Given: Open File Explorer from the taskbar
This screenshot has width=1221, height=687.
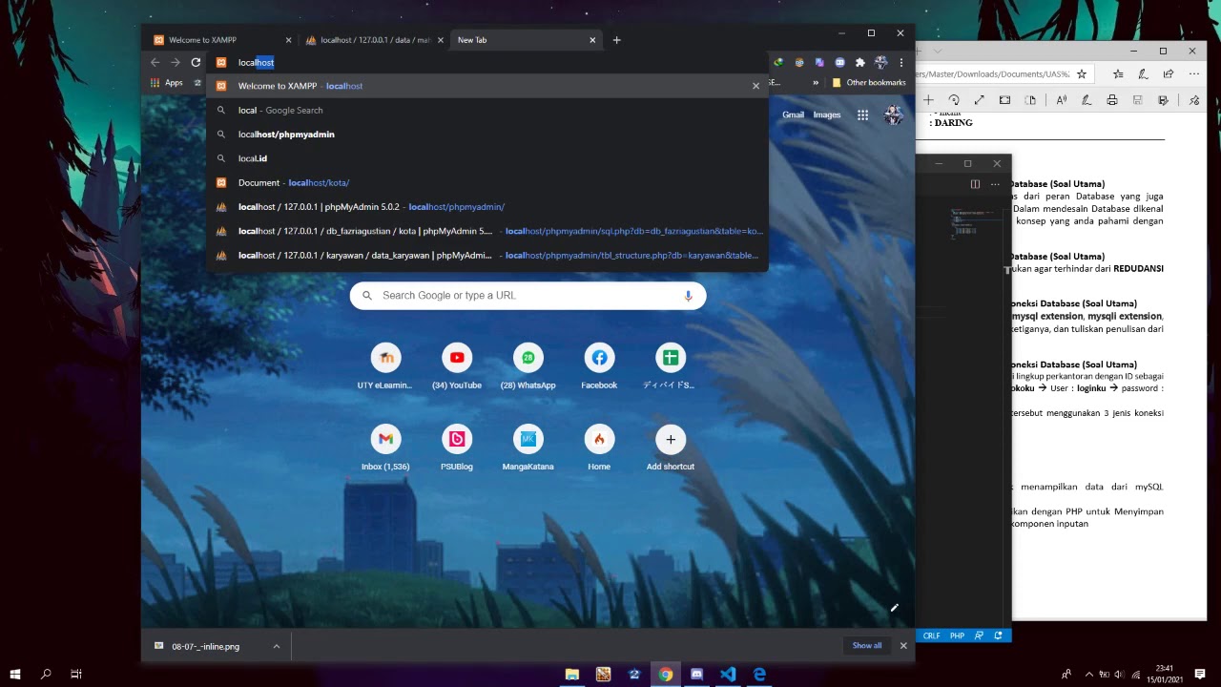Looking at the screenshot, I should [x=572, y=674].
